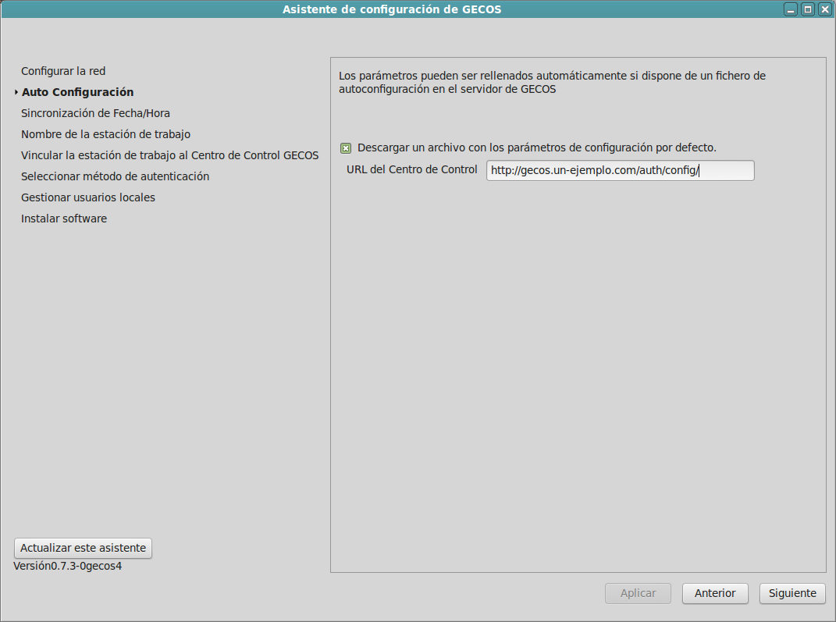Click the Aplicar button
Viewport: 836px width, 622px height.
click(x=638, y=593)
